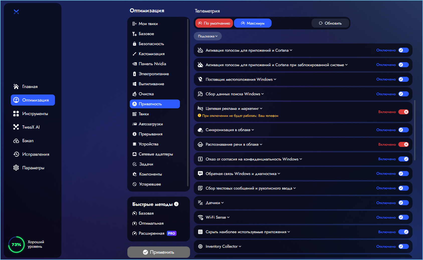Viewport: 423px width, 260px height.
Task: Click the gear icon beside Параметры
Action: tap(16, 168)
